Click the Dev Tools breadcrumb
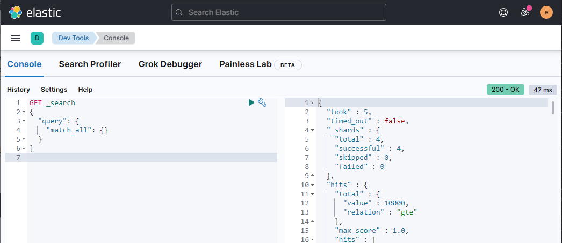Viewport: 562px width, 243px height. click(74, 38)
